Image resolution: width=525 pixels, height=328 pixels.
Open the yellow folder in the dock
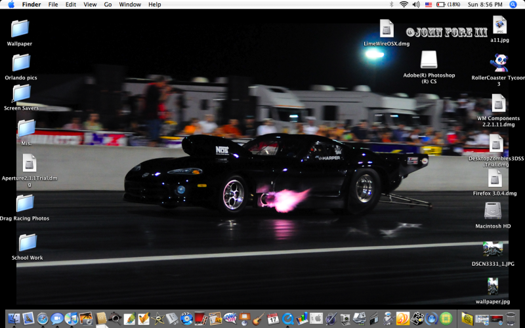[x=467, y=319]
